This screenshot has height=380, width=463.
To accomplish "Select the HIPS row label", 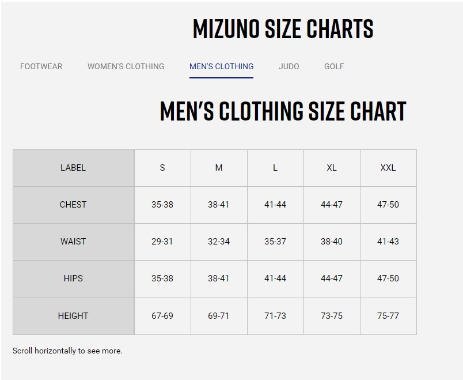I will pos(73,279).
